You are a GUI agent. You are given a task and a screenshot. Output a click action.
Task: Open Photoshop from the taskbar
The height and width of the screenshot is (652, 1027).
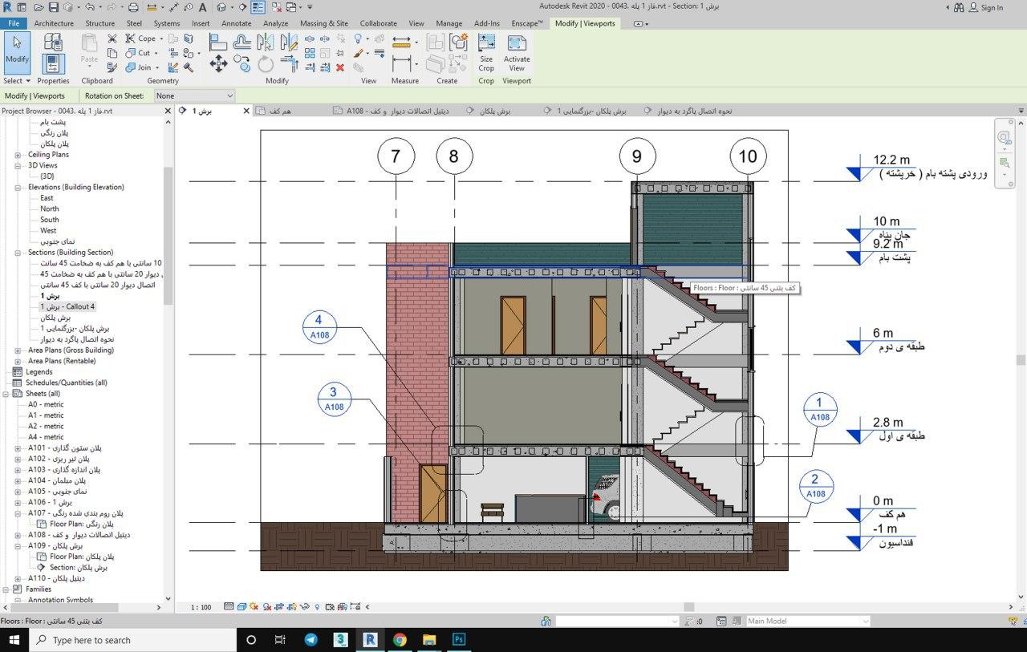[460, 639]
